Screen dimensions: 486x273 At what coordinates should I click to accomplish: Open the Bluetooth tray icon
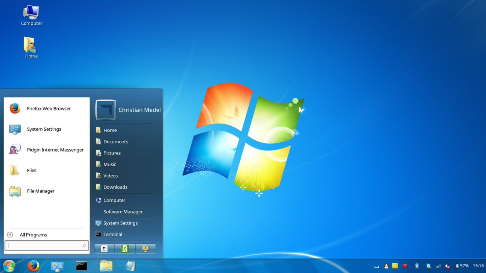[416, 266]
